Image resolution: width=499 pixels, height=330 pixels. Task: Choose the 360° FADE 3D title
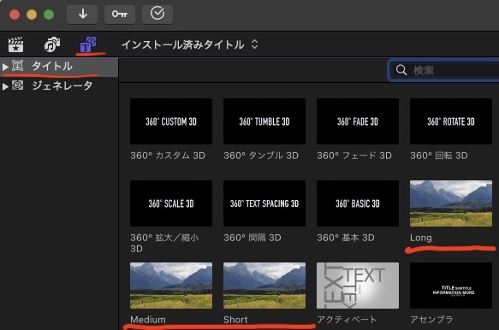click(x=358, y=121)
